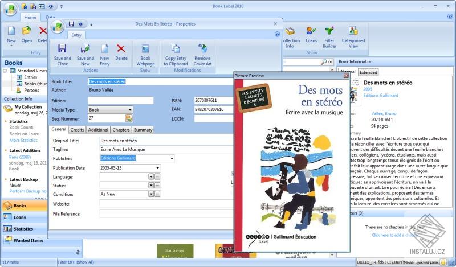Click Save and Close in Properties ribbon

pos(62,55)
